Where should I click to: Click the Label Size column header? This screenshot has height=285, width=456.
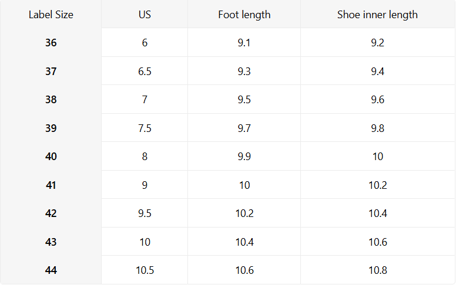pyautogui.click(x=51, y=15)
